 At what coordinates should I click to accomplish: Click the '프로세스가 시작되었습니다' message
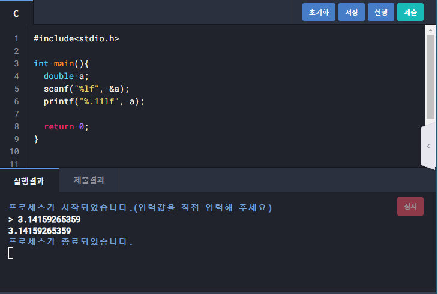coord(140,207)
